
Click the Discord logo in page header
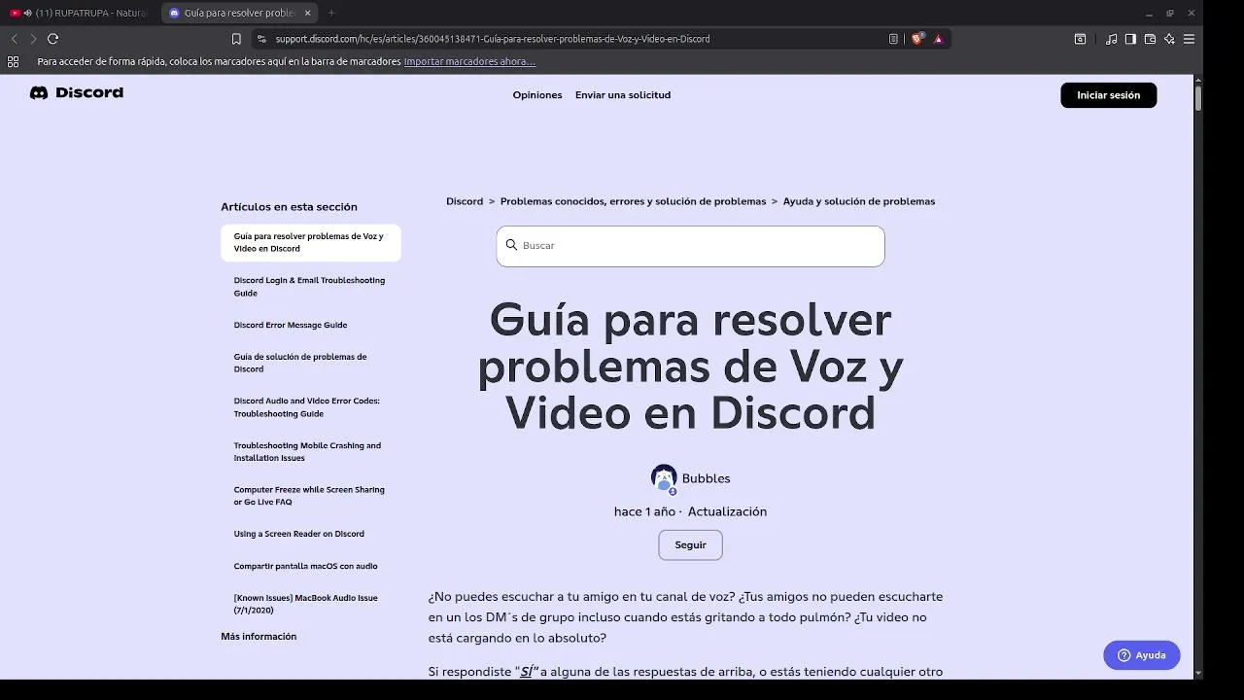77,93
